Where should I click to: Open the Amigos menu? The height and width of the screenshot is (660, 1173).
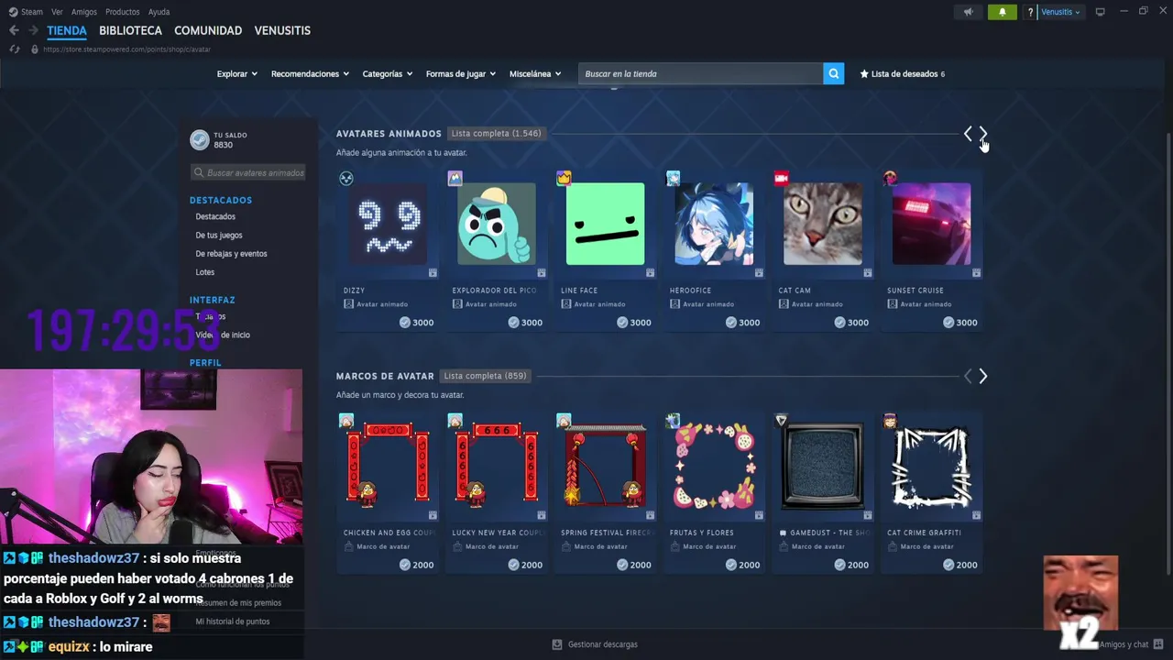(x=83, y=12)
